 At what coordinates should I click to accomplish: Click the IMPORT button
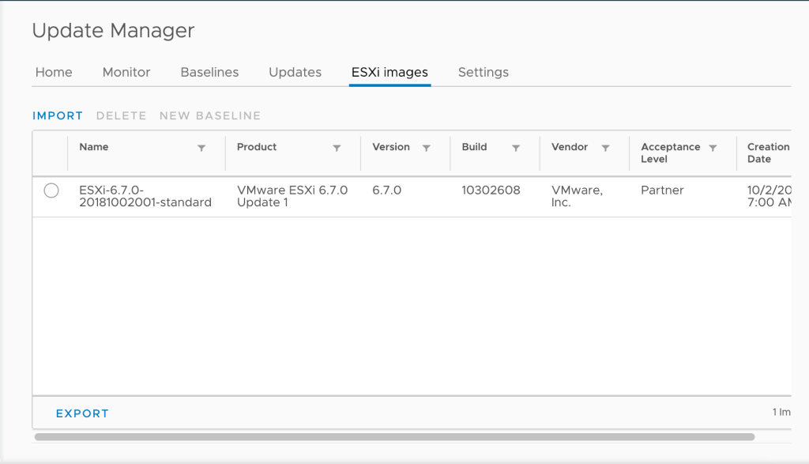58,115
